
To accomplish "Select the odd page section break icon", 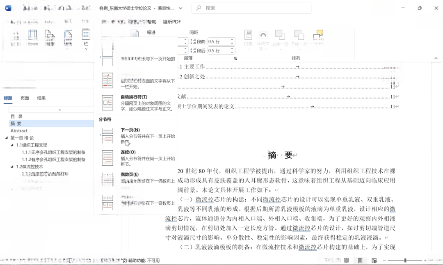I will pos(107,202).
